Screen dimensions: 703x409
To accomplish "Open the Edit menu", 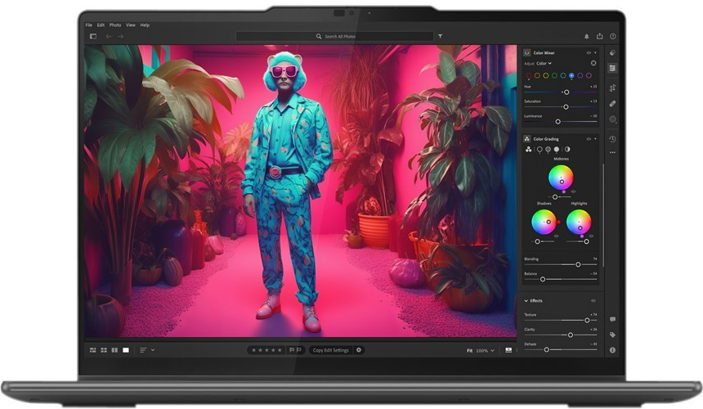I will click(x=101, y=25).
